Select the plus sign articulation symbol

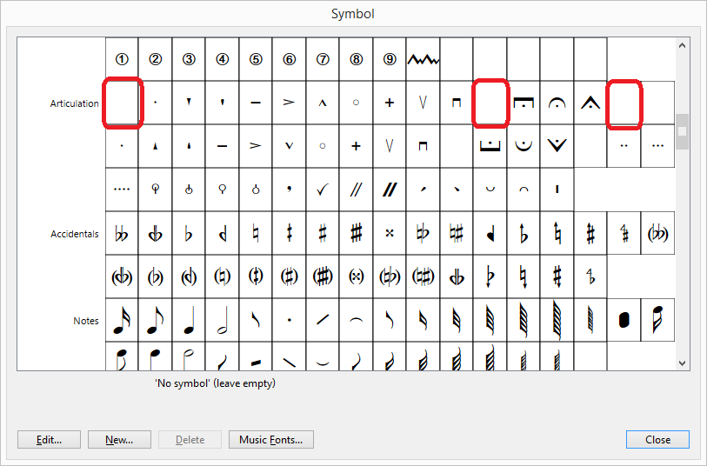pos(390,103)
